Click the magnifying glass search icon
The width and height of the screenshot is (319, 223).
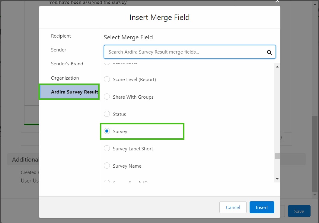pos(269,52)
